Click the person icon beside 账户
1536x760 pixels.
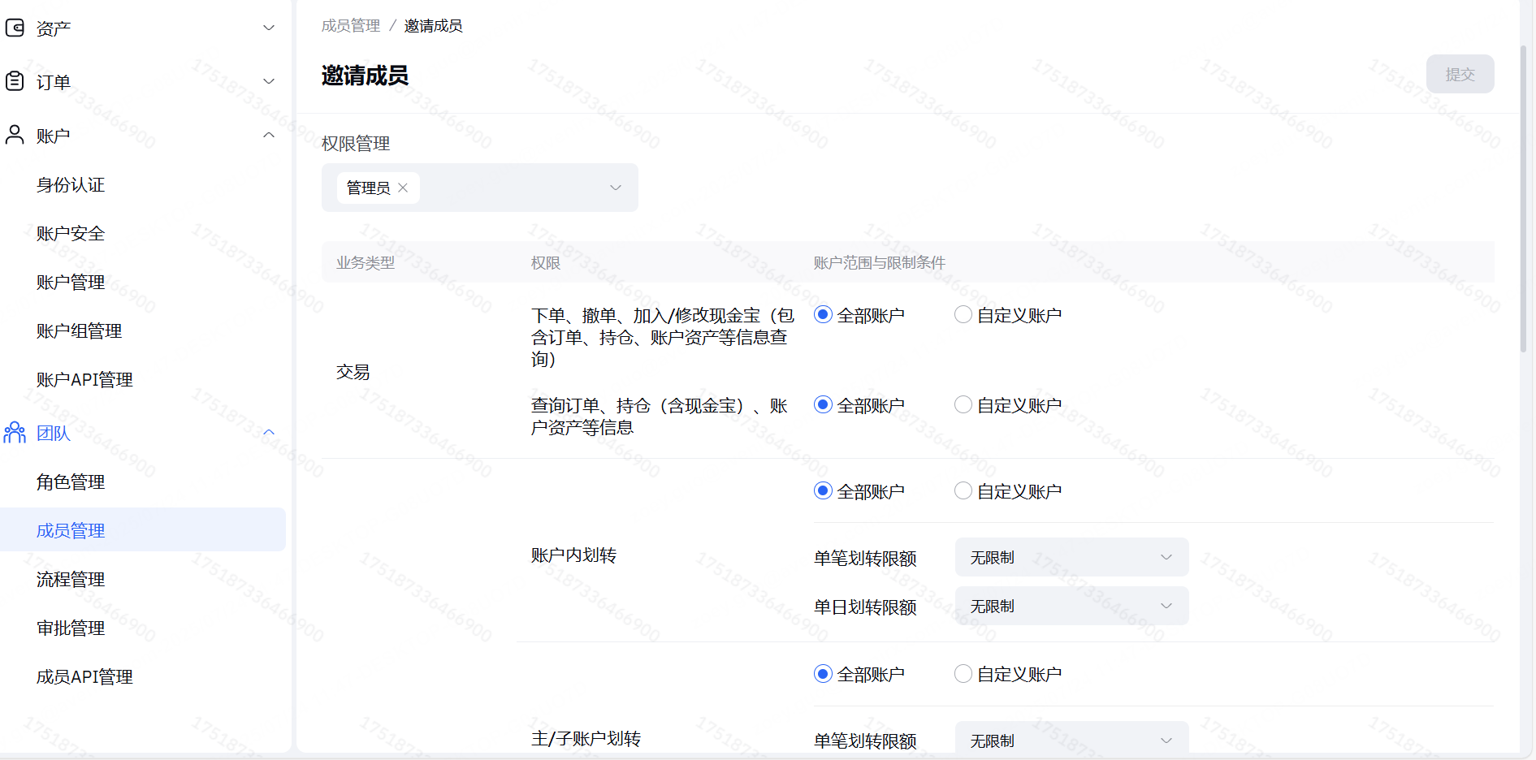[x=15, y=135]
